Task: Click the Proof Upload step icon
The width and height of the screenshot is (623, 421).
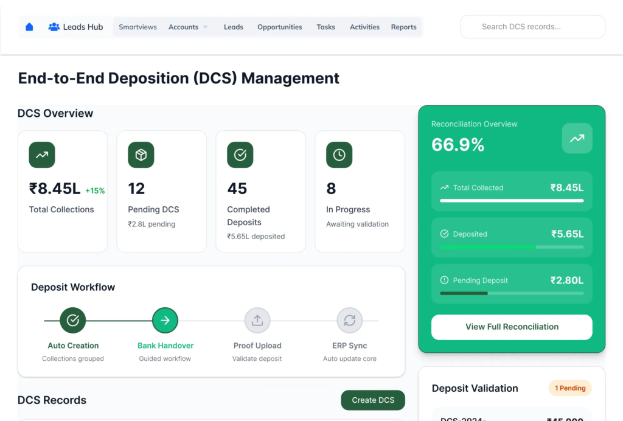Action: point(257,320)
